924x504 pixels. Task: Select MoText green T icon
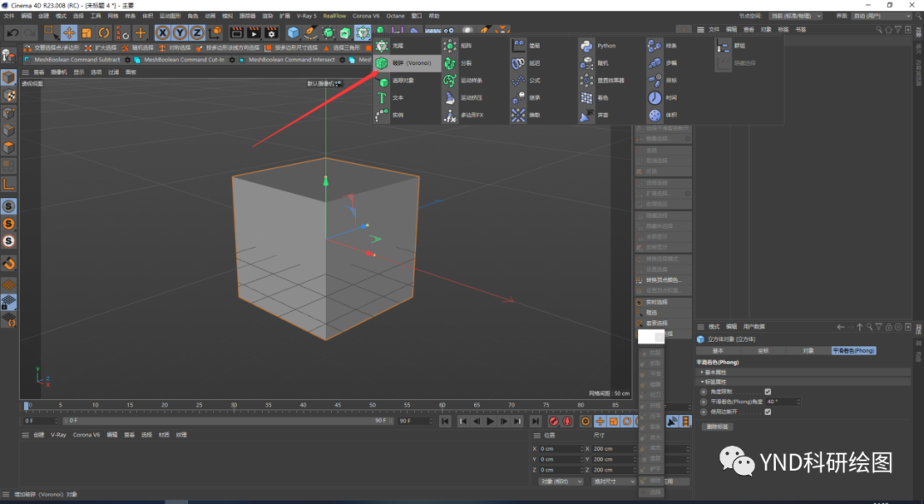pos(382,97)
